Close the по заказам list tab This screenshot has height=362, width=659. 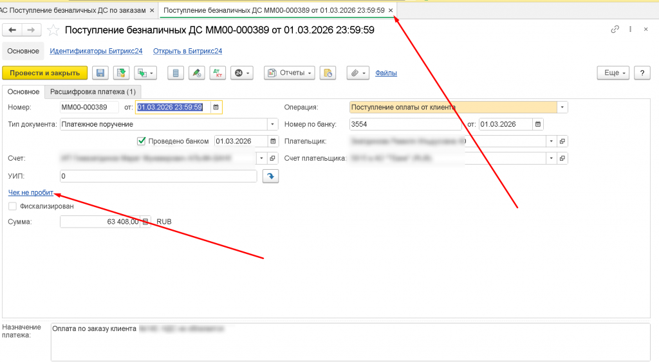coord(152,10)
